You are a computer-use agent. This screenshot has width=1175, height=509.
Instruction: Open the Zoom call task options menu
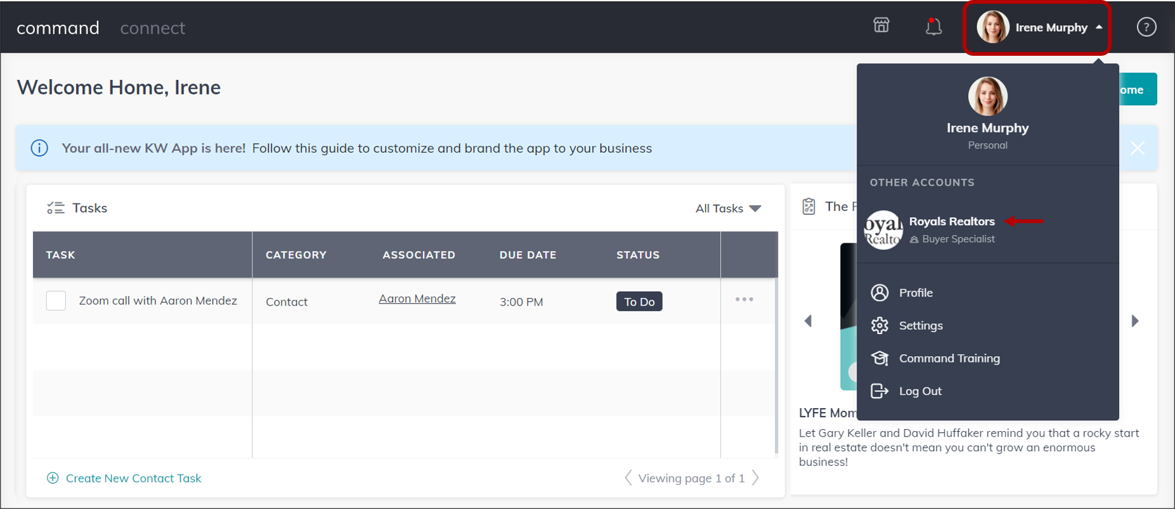pyautogui.click(x=744, y=299)
